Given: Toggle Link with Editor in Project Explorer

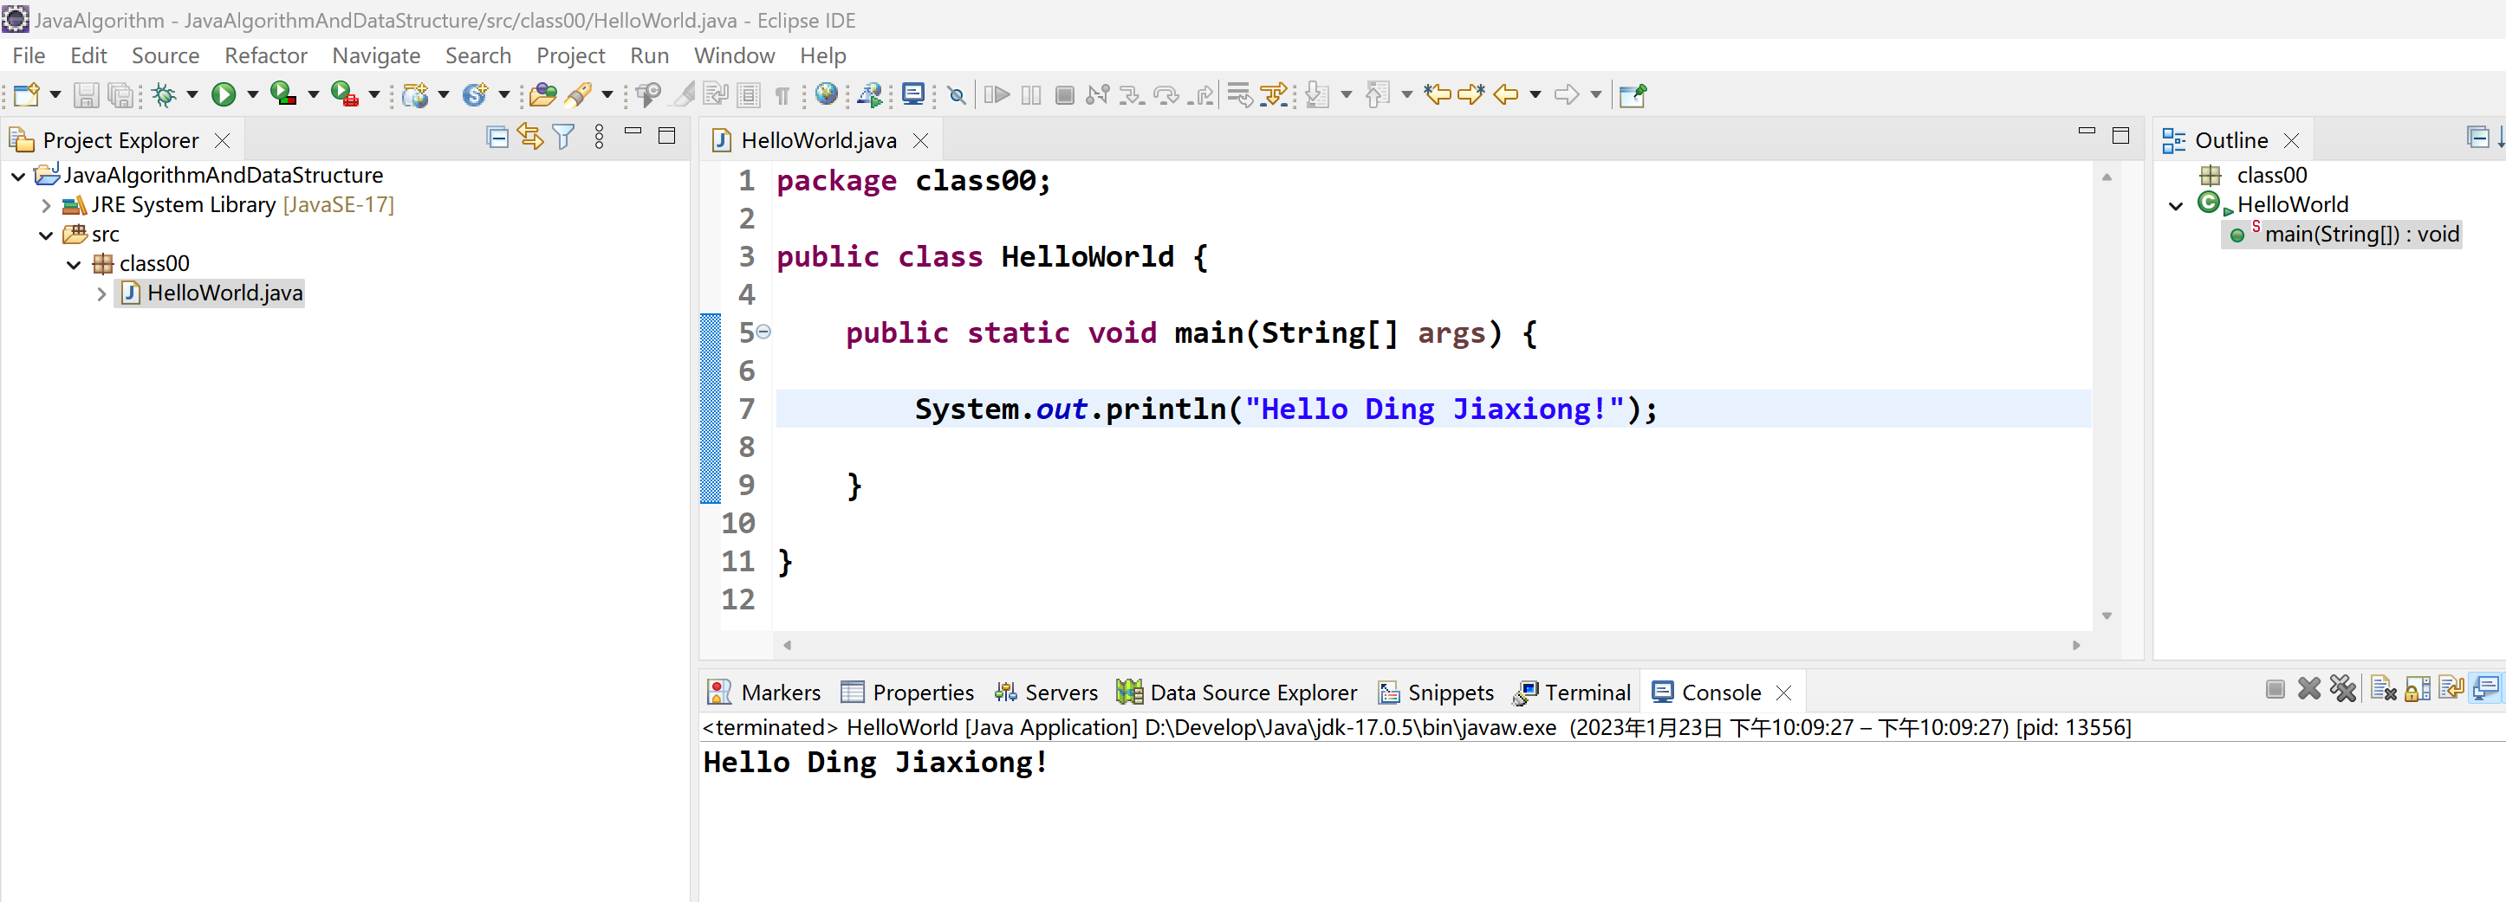Looking at the screenshot, I should tap(530, 137).
